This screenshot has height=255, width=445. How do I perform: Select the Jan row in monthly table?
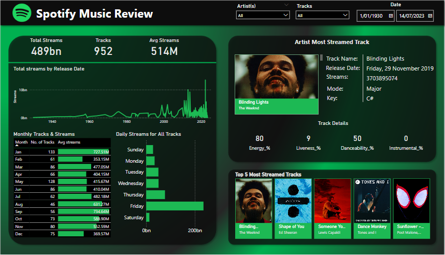[62, 152]
